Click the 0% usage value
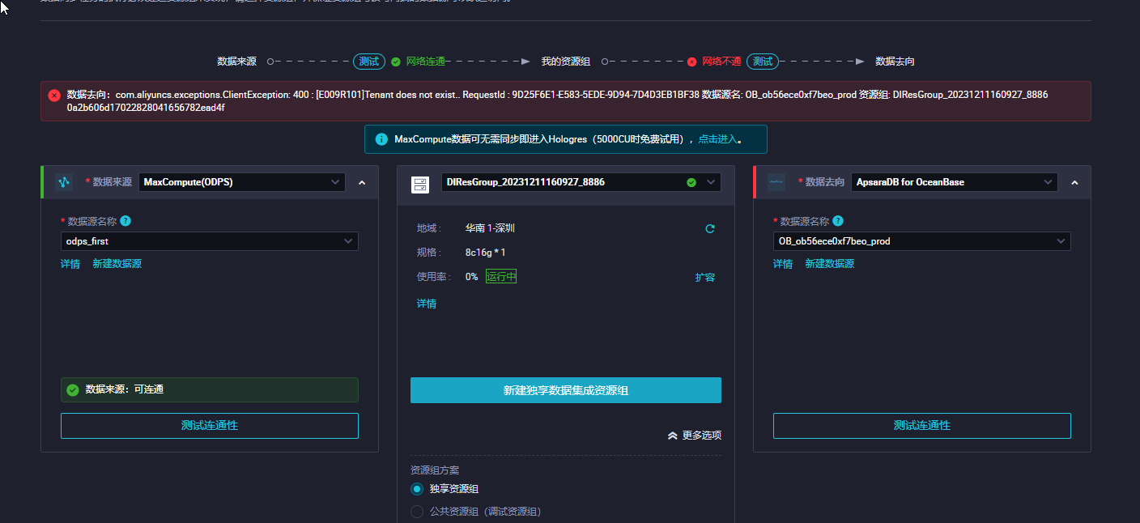This screenshot has height=523, width=1140. (471, 277)
